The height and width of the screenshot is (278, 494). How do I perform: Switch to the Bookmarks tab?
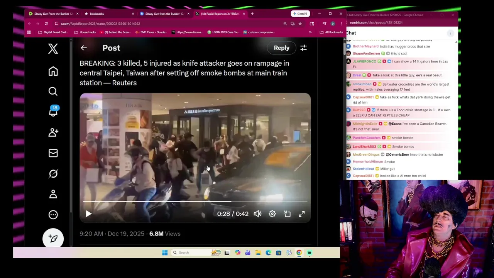coord(109,14)
